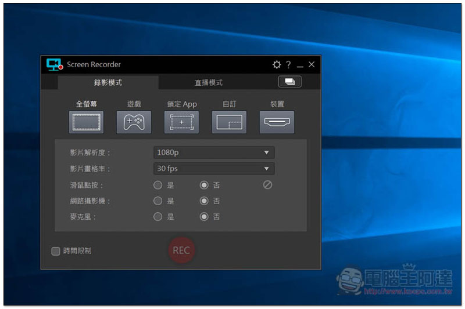Select the 鎖定 App capture icon
Viewport: 465px width, 309px height.
click(x=181, y=122)
